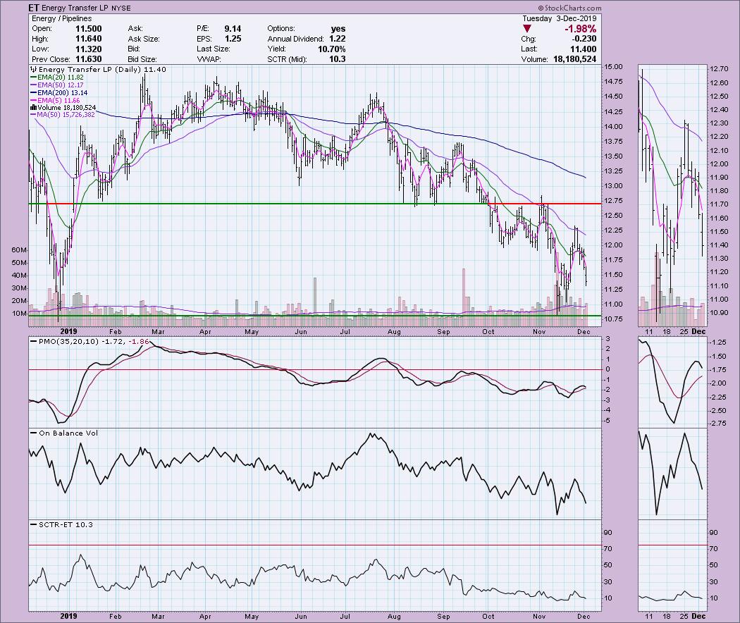Click the volume bars icon in the chart legend
The height and width of the screenshot is (623, 740).
click(34, 108)
